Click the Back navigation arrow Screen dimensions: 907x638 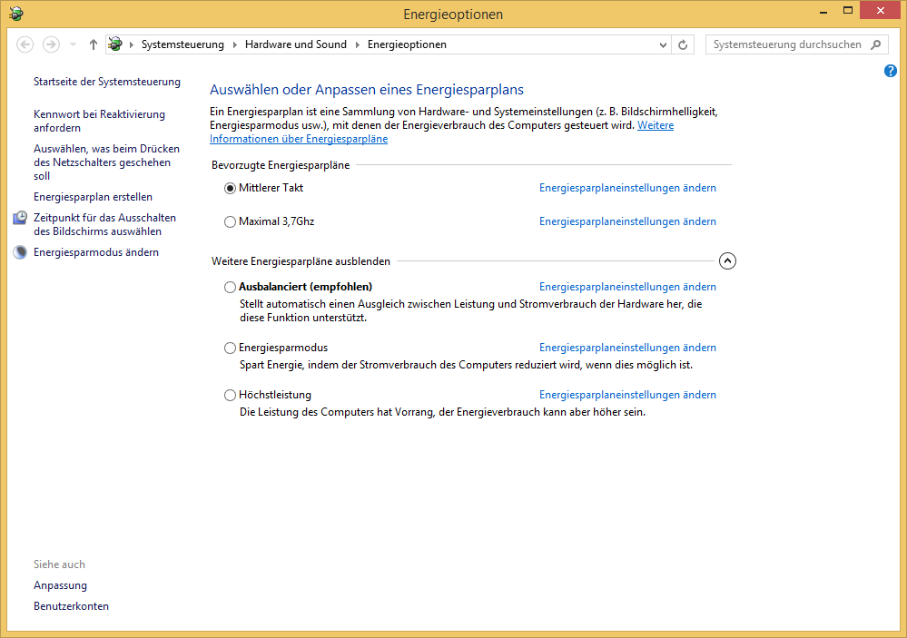(25, 44)
